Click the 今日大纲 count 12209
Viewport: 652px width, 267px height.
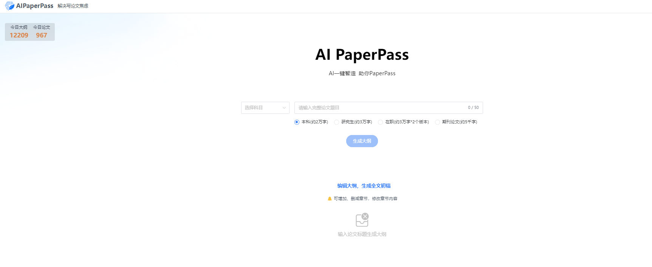(19, 35)
